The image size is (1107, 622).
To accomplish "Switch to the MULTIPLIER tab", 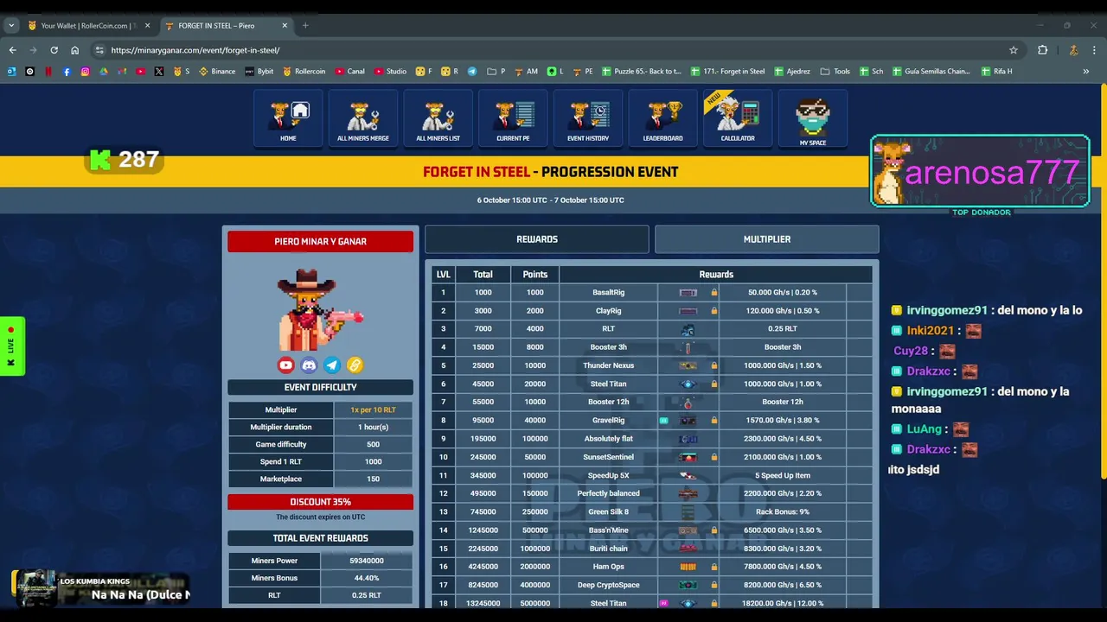I will pos(767,239).
